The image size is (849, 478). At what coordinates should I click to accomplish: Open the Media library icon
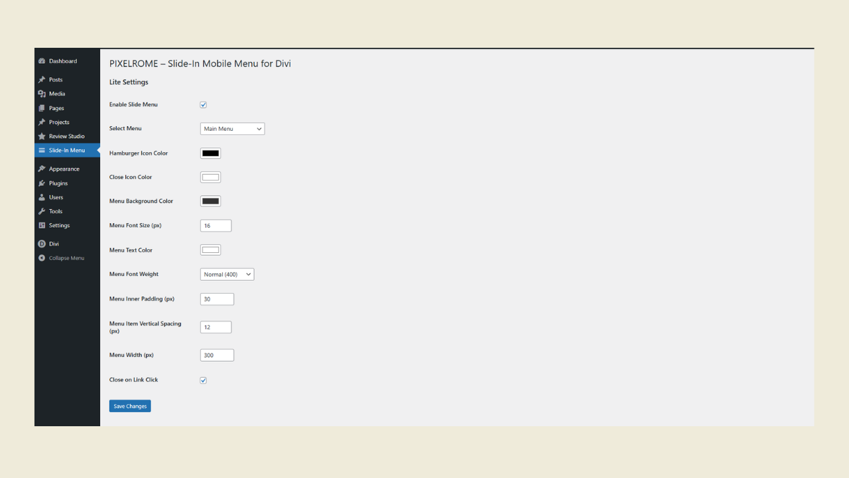coord(43,94)
